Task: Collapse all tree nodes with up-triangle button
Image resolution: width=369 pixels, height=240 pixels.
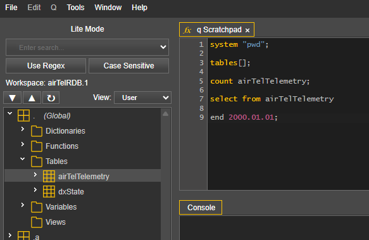Action: [x=32, y=98]
